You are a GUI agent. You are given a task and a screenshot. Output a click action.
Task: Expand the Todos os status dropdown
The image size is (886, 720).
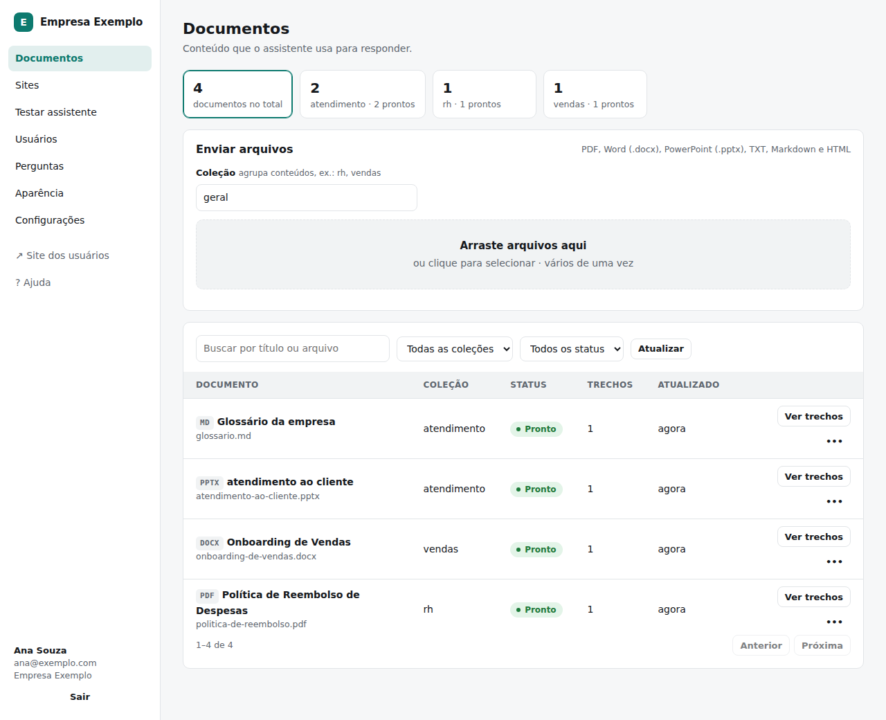click(x=572, y=349)
